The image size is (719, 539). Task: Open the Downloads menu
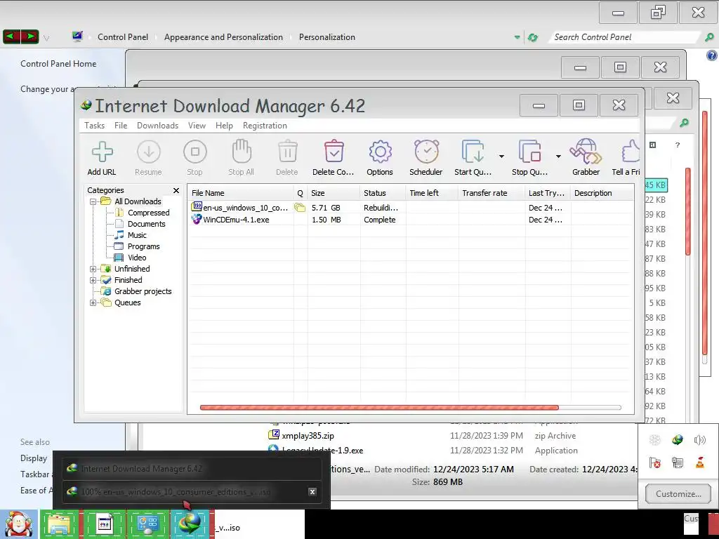pyautogui.click(x=158, y=126)
